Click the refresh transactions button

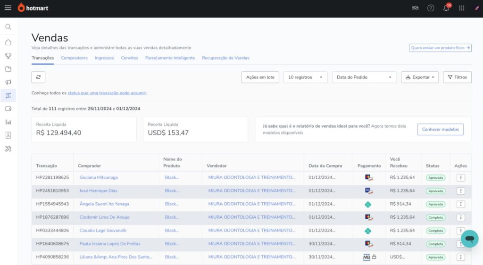point(38,77)
